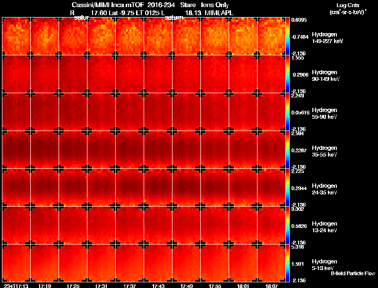Click the 17:31 time axis label
The image size is (378, 288).
click(x=102, y=286)
